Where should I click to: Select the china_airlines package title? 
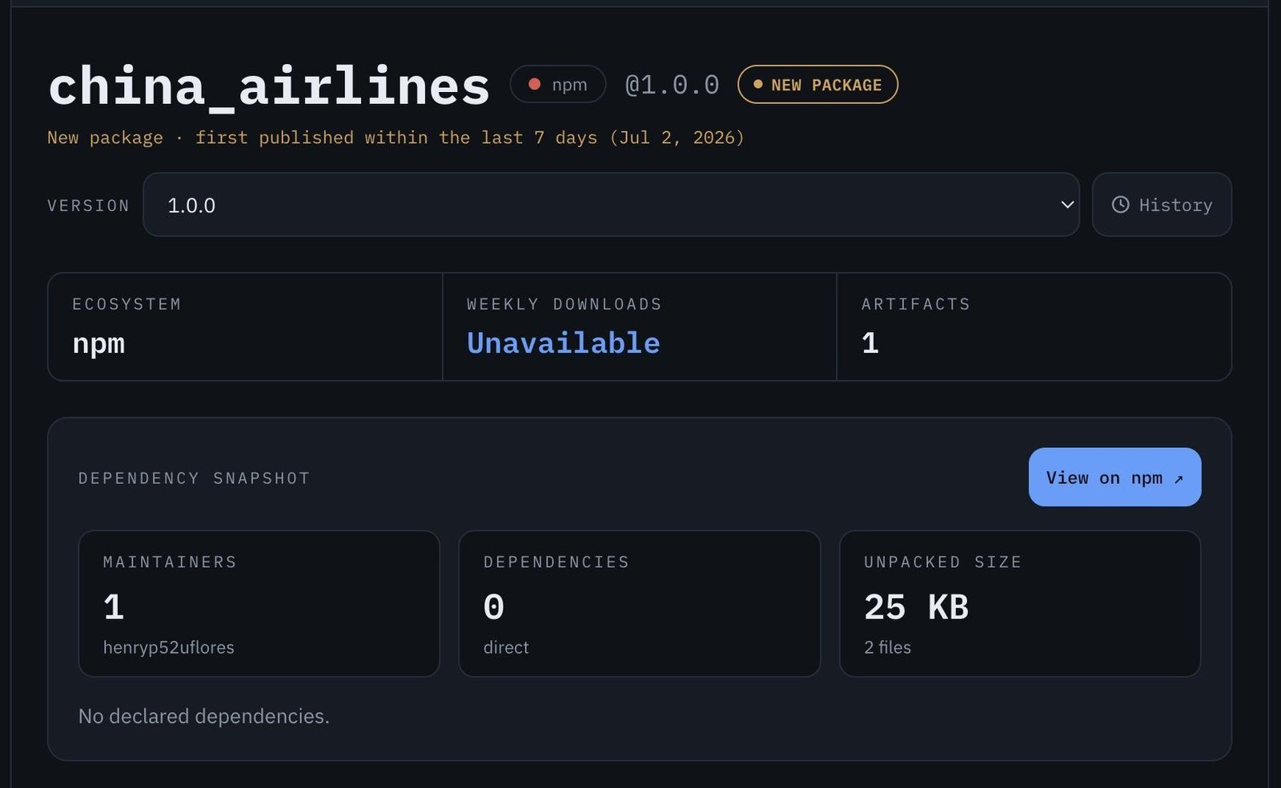[269, 86]
